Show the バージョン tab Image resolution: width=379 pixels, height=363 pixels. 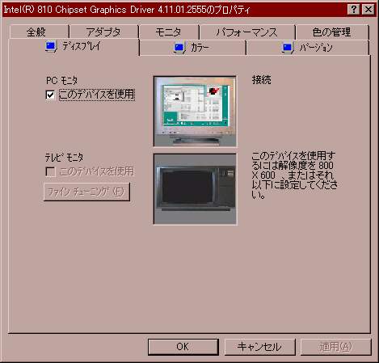[x=308, y=48]
